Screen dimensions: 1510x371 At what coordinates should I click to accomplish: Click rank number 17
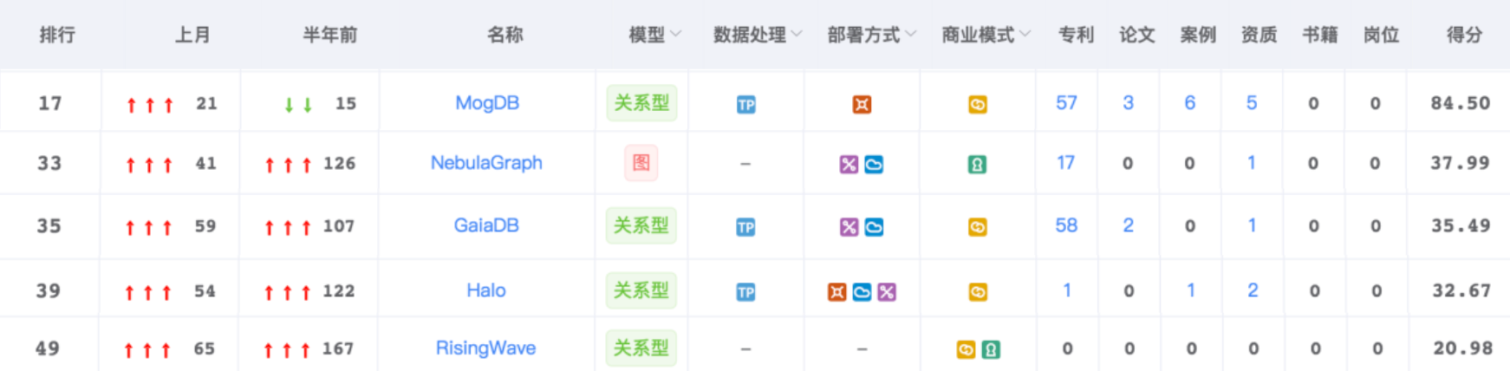tap(50, 103)
